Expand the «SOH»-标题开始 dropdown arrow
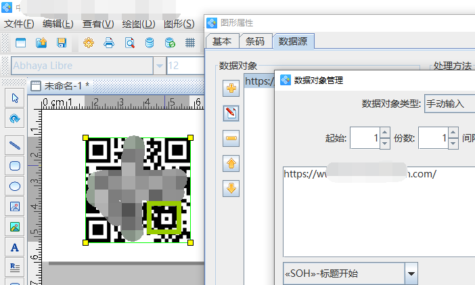Screen dimensions: 475x285 pyautogui.click(x=411, y=273)
